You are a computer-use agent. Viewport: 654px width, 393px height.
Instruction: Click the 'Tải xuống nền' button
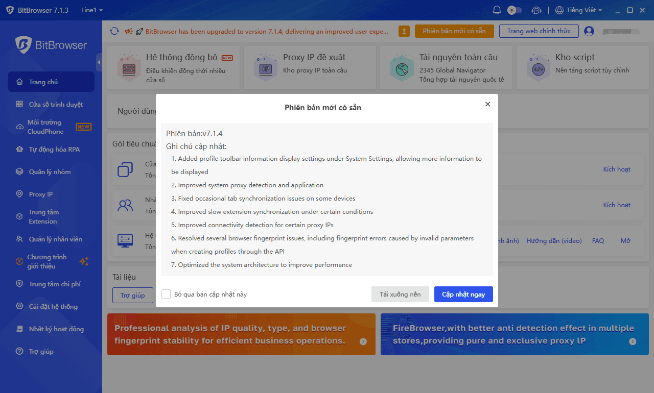pos(400,294)
